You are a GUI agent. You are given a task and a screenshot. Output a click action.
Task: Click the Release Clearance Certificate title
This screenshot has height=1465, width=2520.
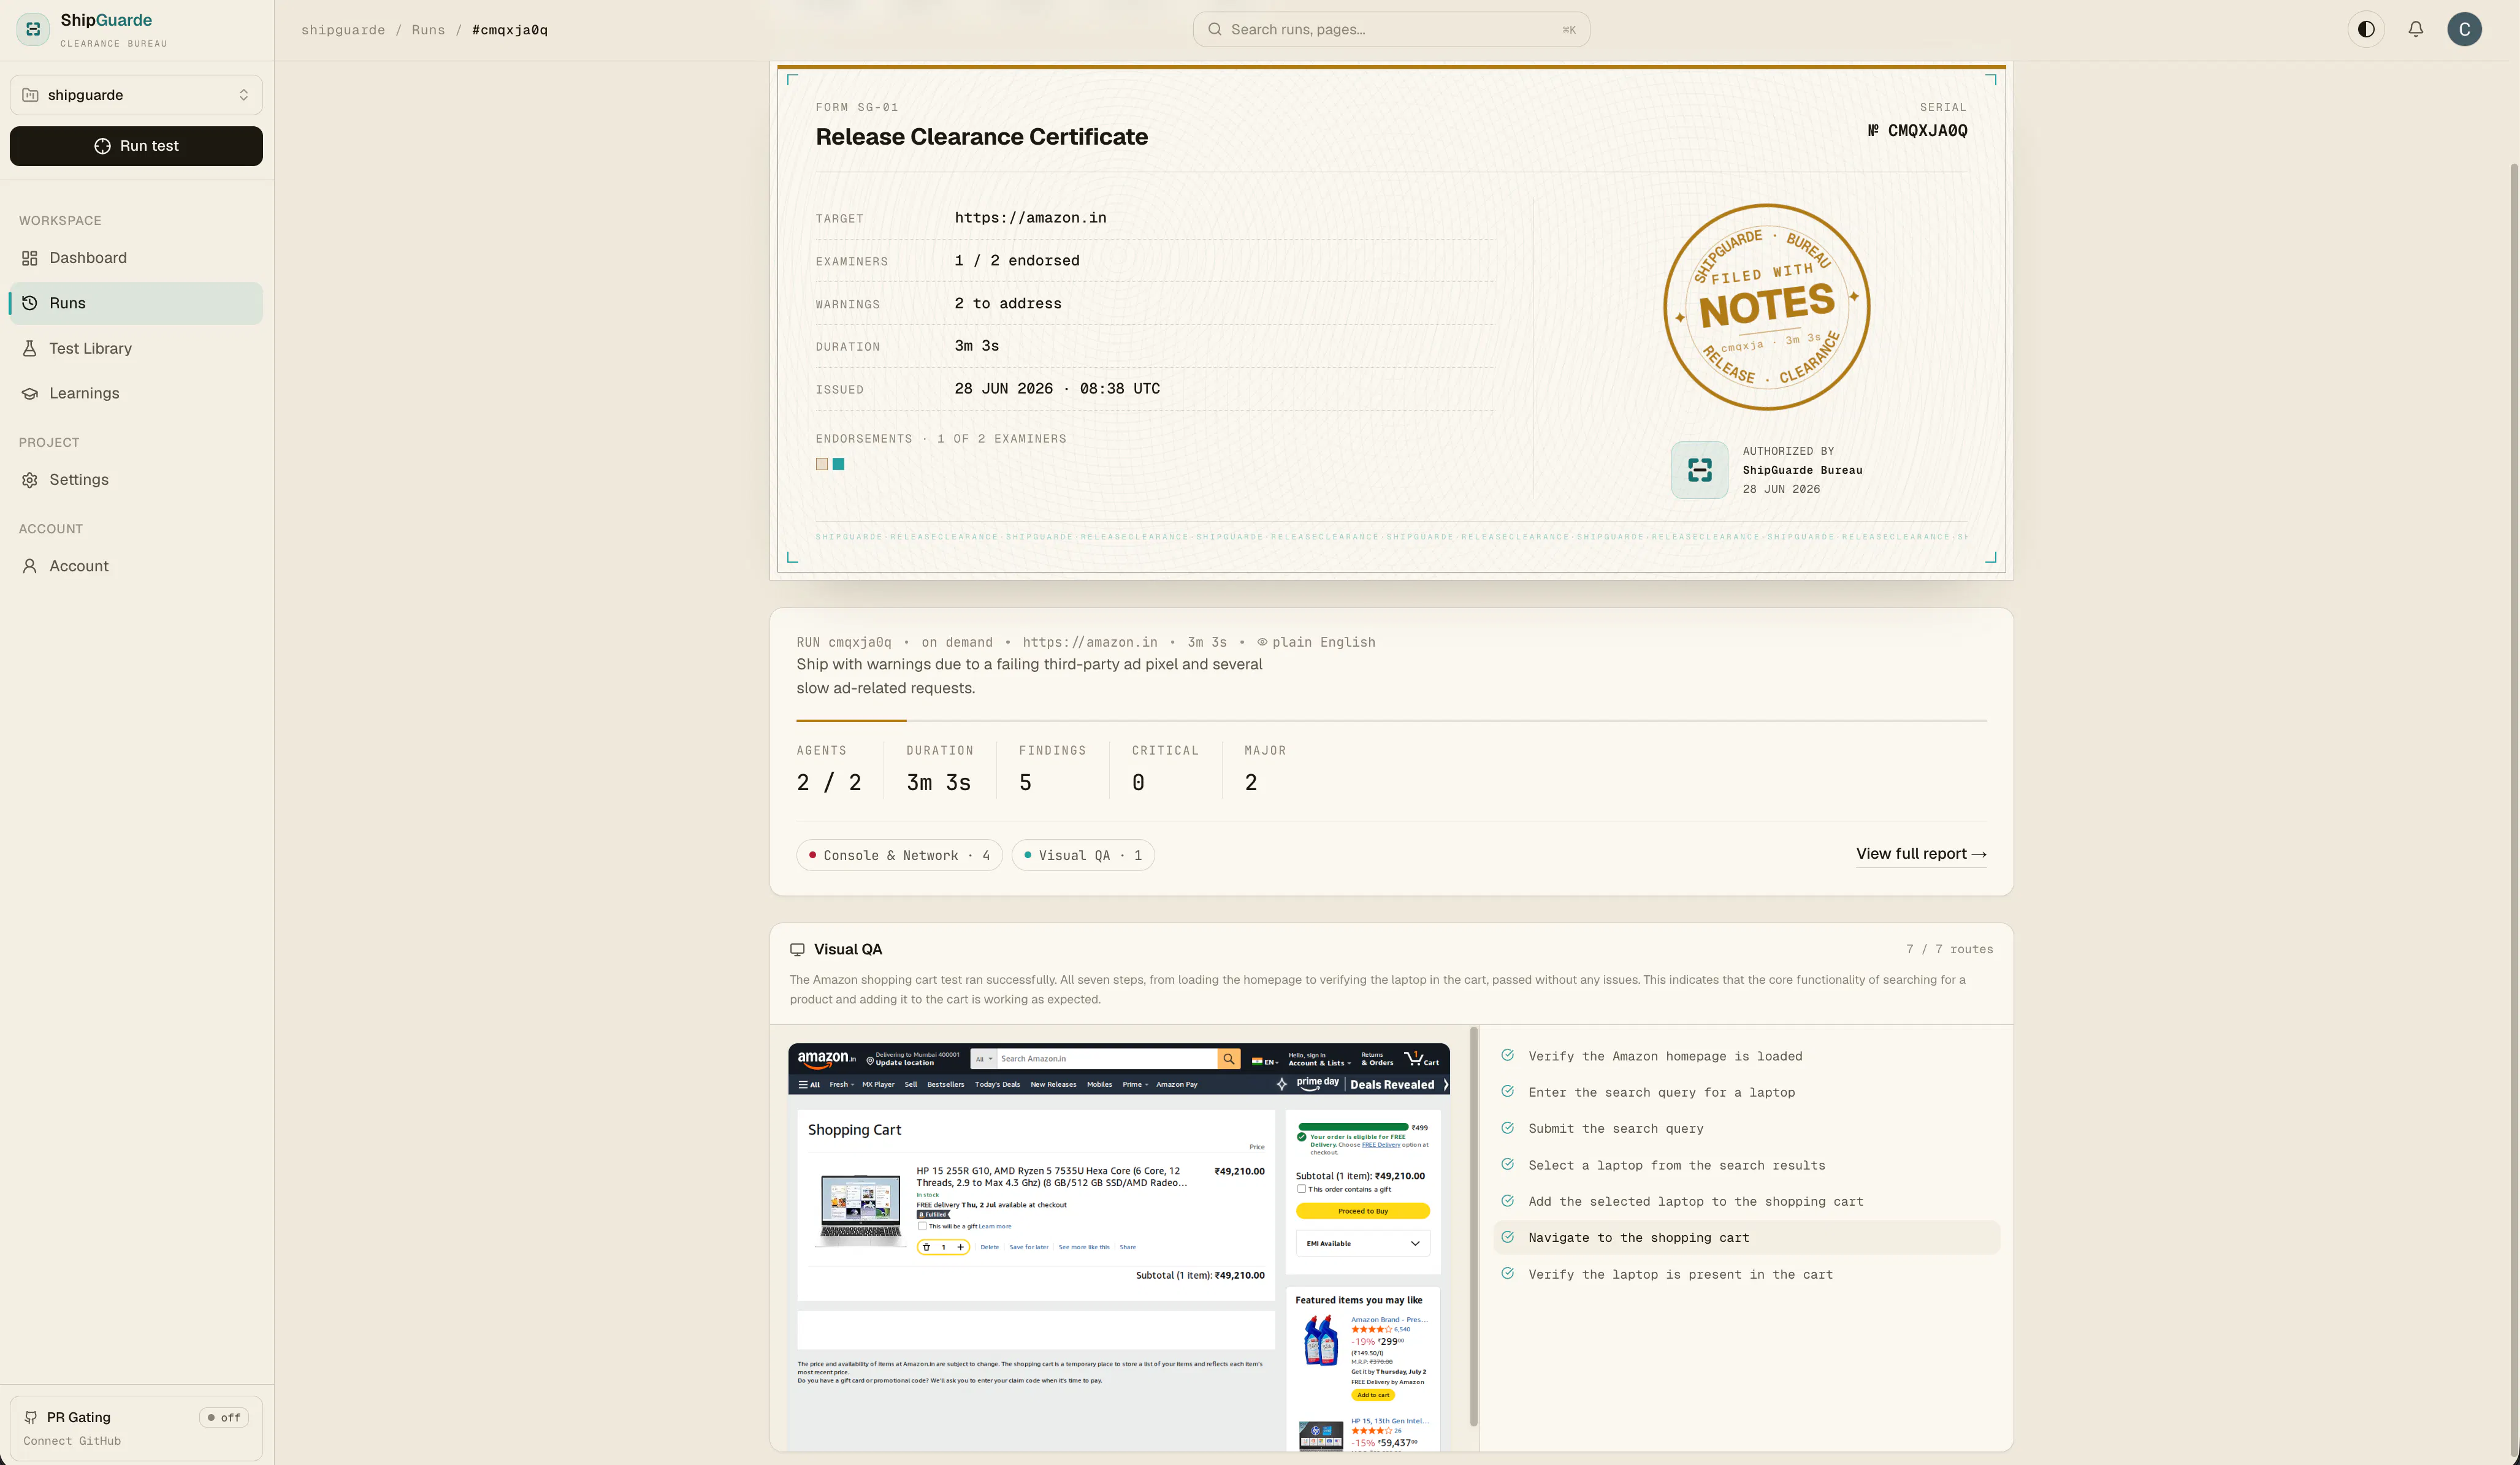click(981, 137)
